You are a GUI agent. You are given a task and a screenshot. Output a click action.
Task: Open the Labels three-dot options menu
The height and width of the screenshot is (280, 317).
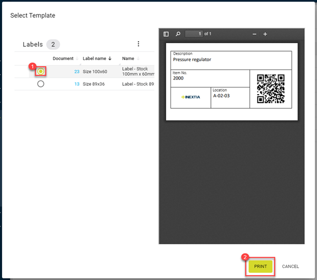click(x=138, y=44)
